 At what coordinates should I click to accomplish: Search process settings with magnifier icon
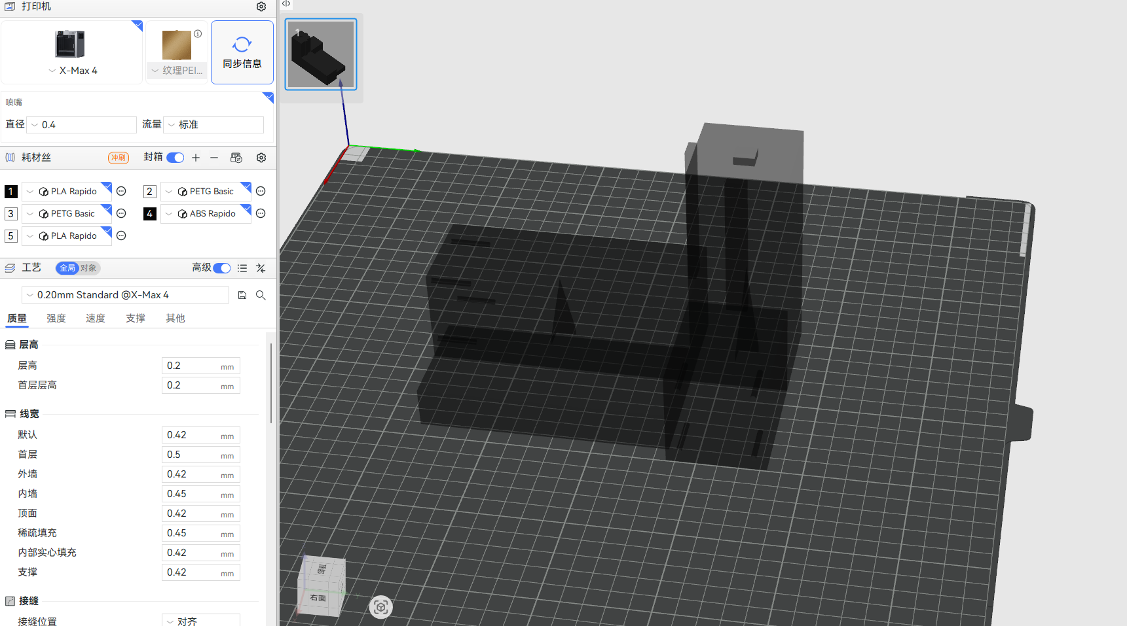(x=261, y=295)
